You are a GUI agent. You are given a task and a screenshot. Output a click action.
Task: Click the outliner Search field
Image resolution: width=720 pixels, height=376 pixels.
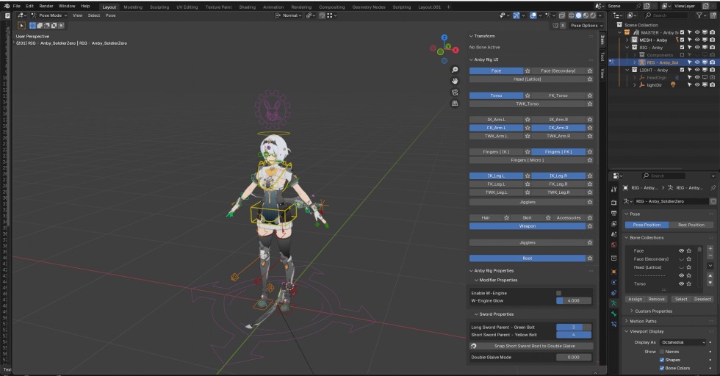[x=665, y=15]
